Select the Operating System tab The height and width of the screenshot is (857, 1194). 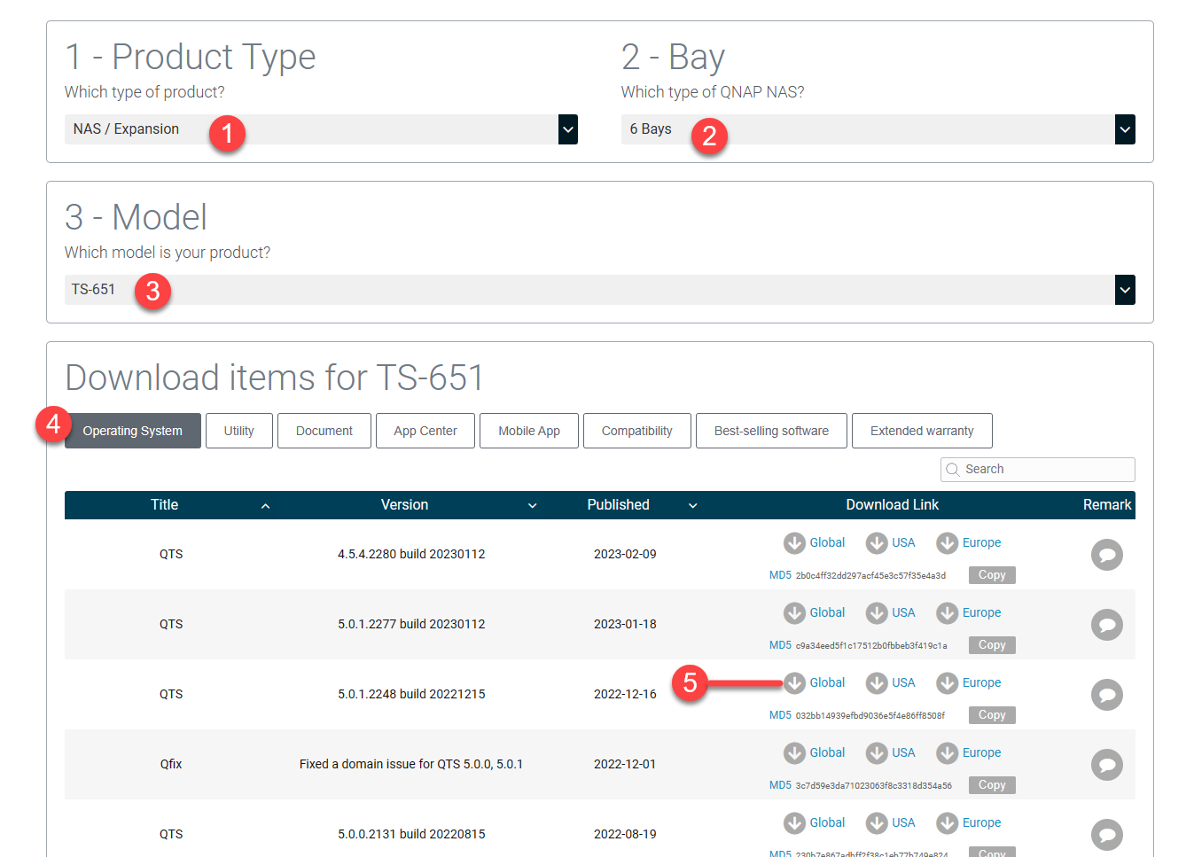[133, 431]
